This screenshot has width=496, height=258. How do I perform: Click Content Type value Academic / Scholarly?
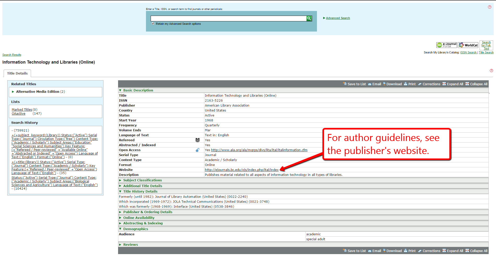point(221,160)
